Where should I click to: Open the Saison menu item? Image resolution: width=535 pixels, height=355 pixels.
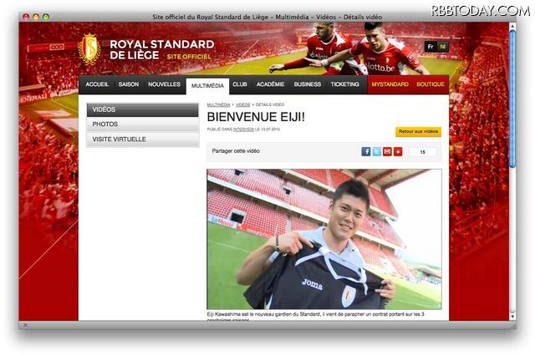[x=129, y=84]
